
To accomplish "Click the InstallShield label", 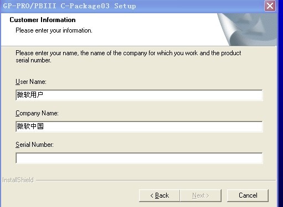I will [18, 180].
